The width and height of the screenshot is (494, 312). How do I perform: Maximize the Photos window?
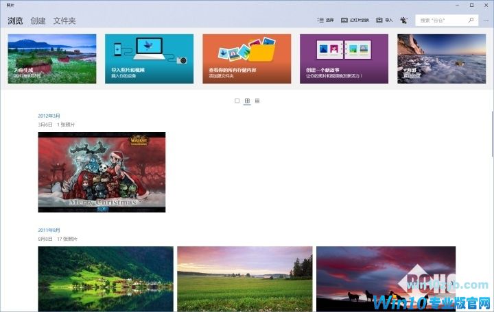471,5
